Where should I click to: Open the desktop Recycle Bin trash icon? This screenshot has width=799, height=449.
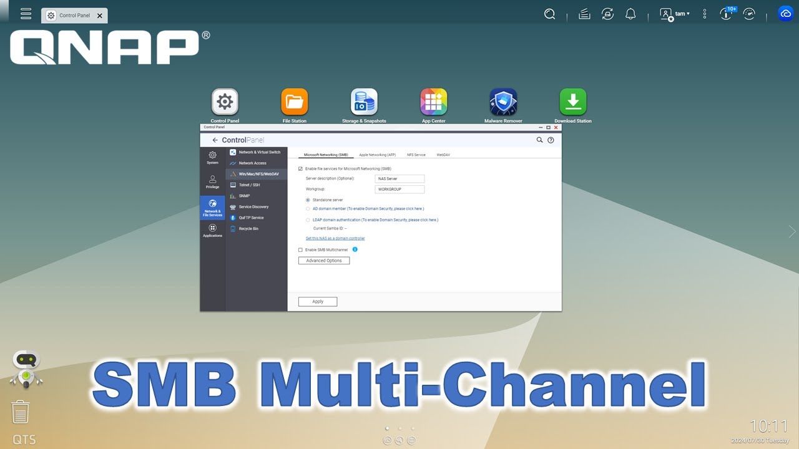pyautogui.click(x=21, y=412)
